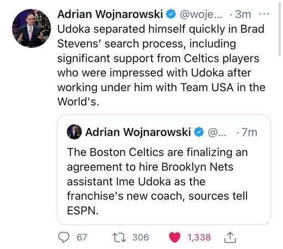Open quoted tweet's author name
283x249 pixels.
click(138, 132)
